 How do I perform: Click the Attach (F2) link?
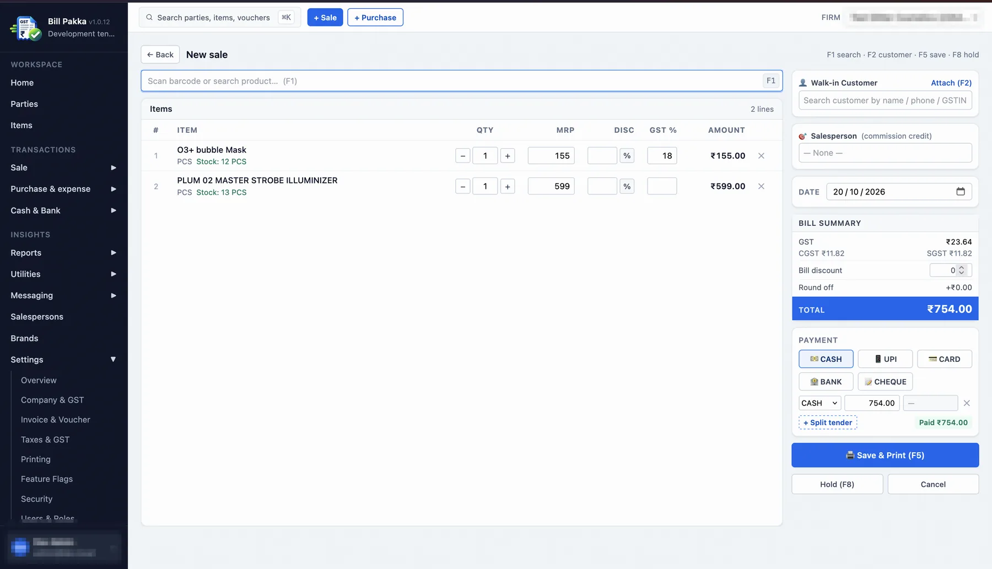coord(951,83)
